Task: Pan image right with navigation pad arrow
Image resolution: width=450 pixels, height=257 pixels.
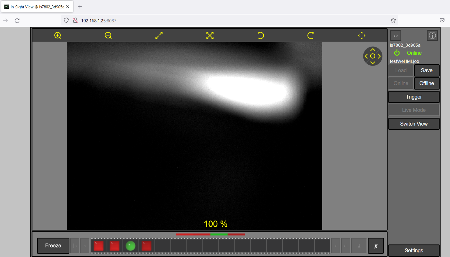Action: coord(379,56)
